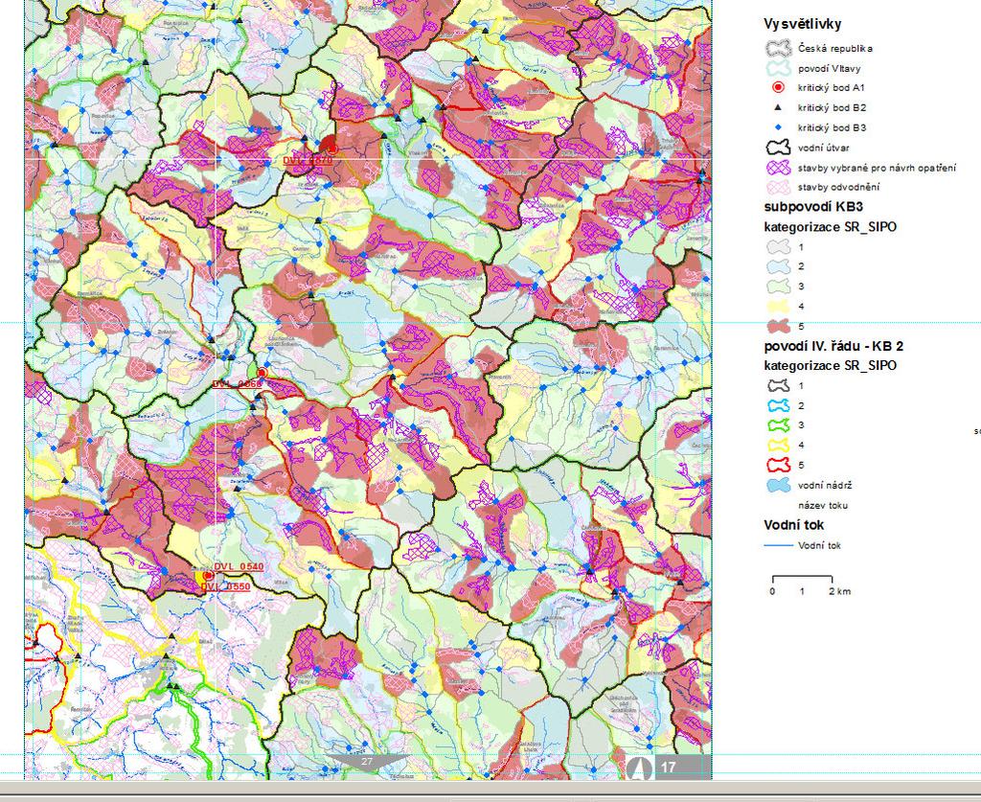Click the north arrow icon beside page 17
Viewport: 981px width, 802px height.
click(639, 767)
